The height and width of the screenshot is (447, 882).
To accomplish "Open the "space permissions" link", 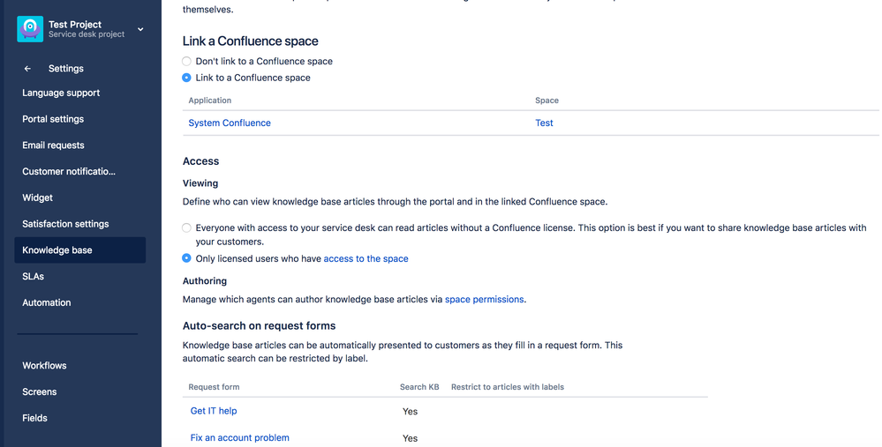I will 484,299.
